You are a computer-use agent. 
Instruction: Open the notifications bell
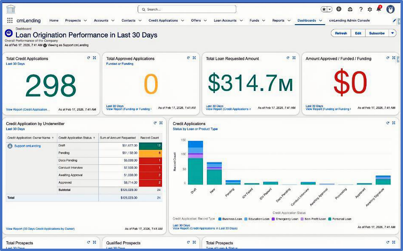pos(379,9)
